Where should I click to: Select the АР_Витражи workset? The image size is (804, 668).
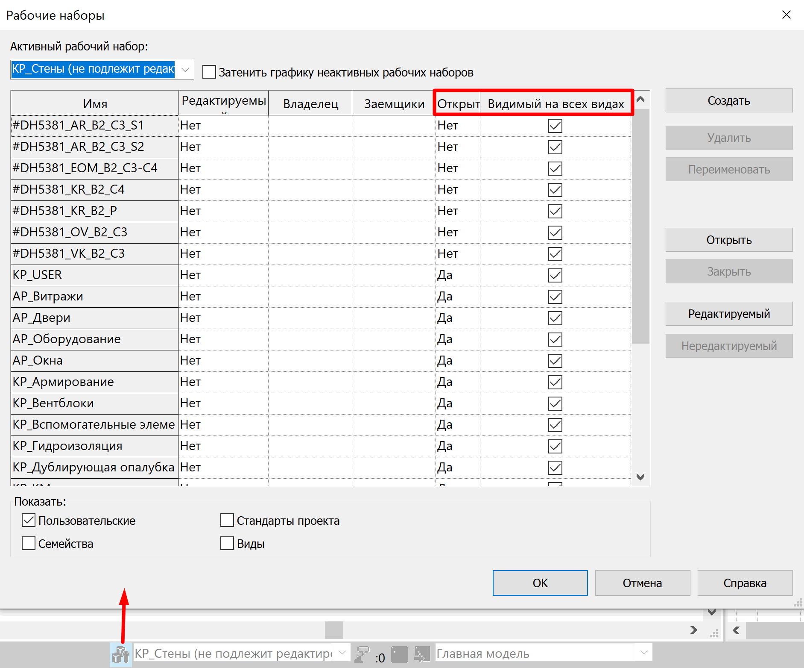[94, 297]
